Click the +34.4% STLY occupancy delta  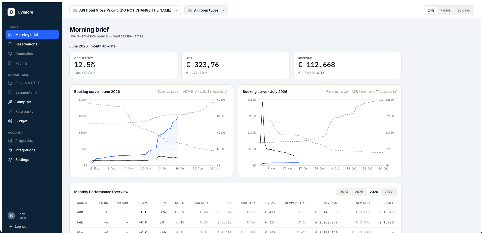(85, 73)
